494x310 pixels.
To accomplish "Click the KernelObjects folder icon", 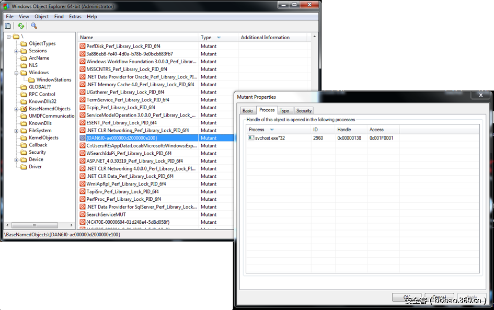I will pos(22,137).
